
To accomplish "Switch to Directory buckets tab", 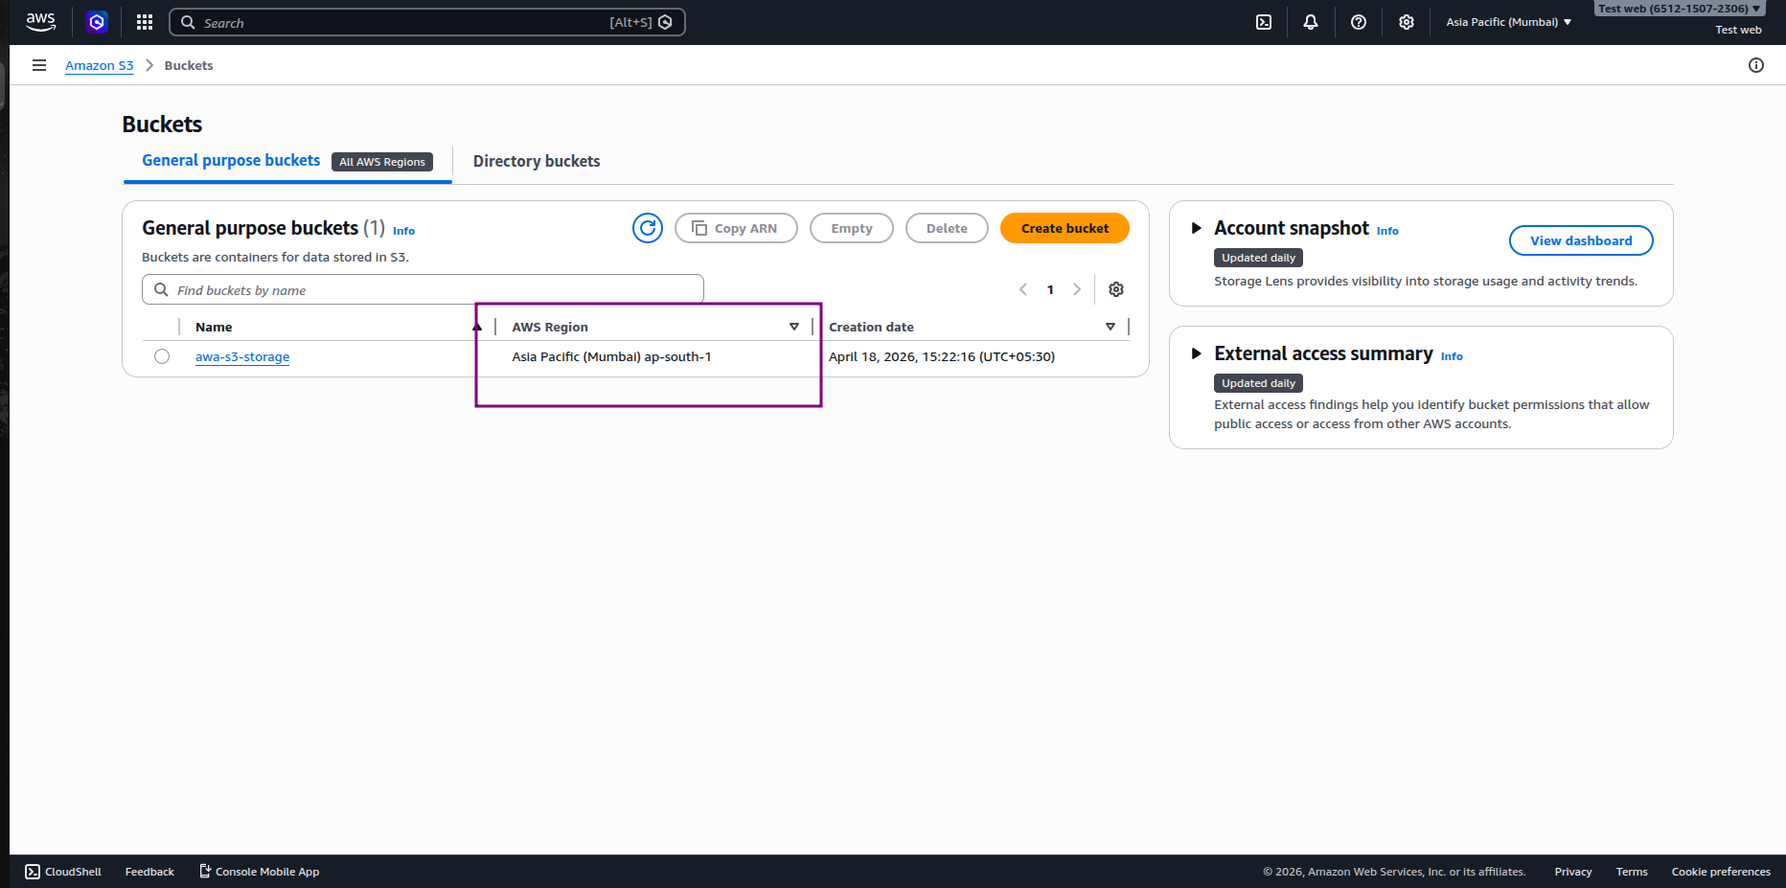I will coord(537,161).
